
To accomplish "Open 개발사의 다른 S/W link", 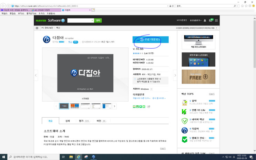I will point(141,98).
